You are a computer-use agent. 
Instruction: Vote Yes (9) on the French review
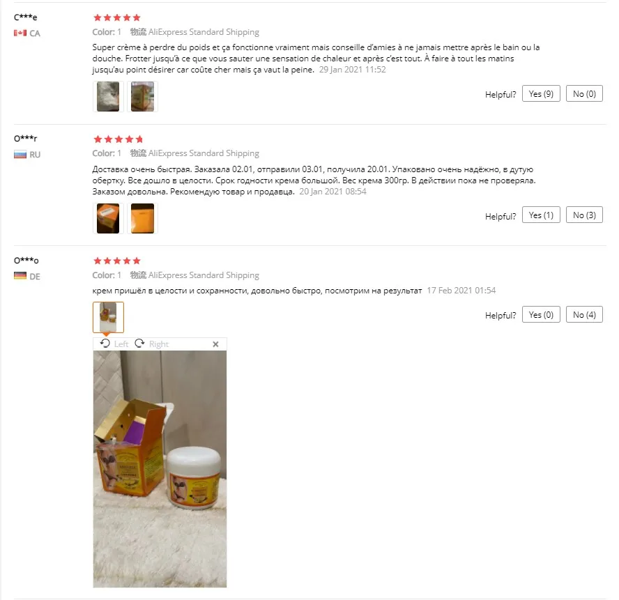(x=541, y=93)
